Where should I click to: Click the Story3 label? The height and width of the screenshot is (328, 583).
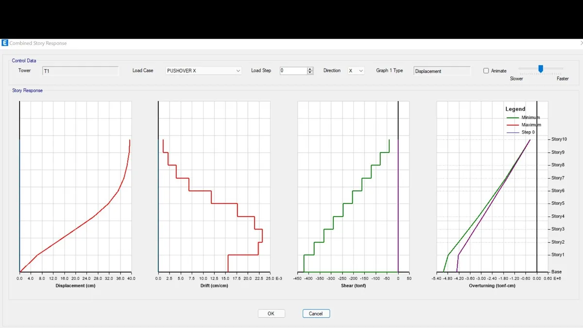point(558,229)
